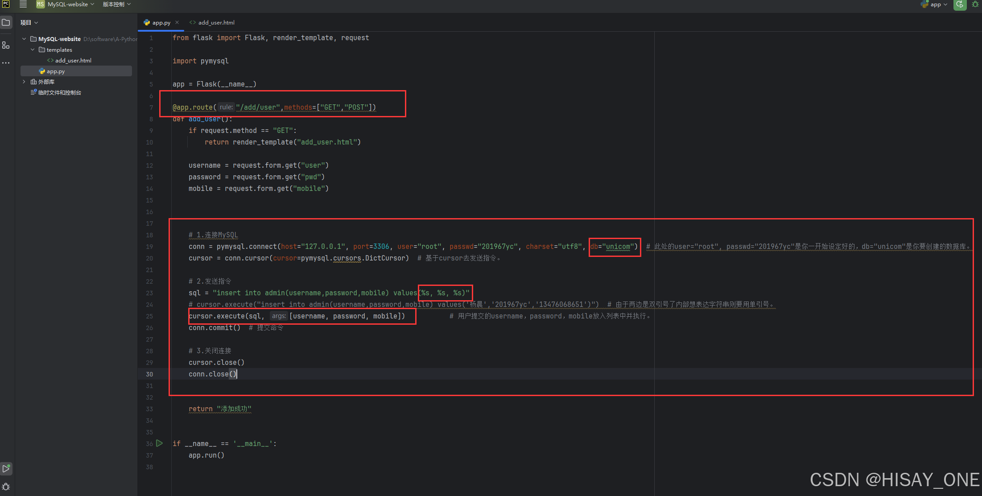Click the Rerun app button
Viewport: 982px width, 496px height.
coord(960,4)
